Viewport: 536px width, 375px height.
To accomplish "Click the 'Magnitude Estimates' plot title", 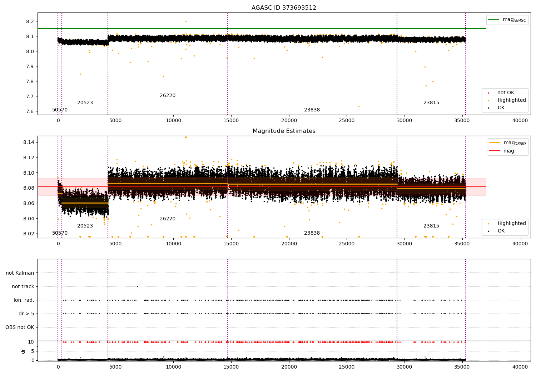I will pos(284,131).
